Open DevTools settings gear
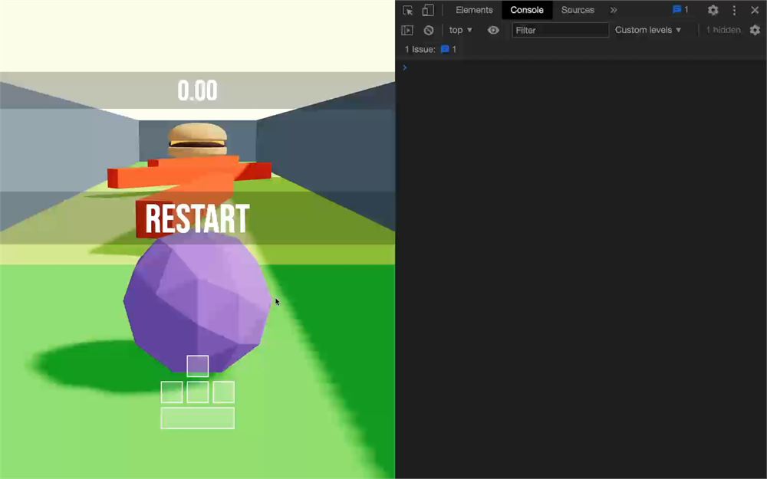Screen dimensions: 767x479 pyautogui.click(x=713, y=10)
